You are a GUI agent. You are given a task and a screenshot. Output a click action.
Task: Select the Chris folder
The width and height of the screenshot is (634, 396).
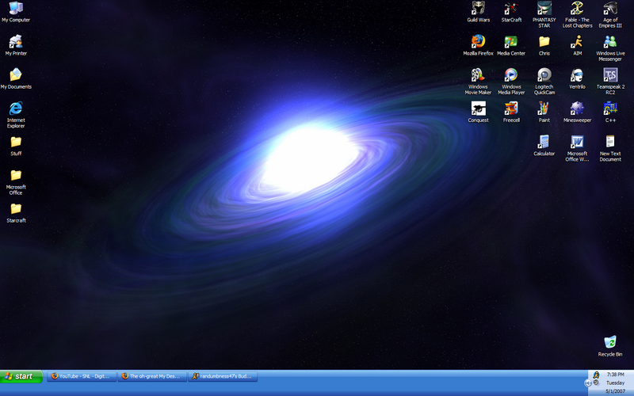[x=544, y=45]
